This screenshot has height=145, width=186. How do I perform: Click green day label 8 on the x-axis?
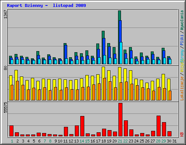(50, 141)
